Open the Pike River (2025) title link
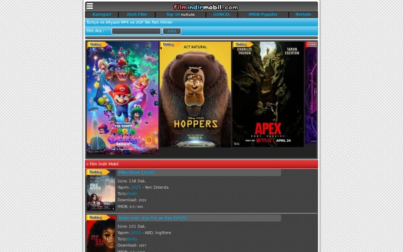 [137, 173]
